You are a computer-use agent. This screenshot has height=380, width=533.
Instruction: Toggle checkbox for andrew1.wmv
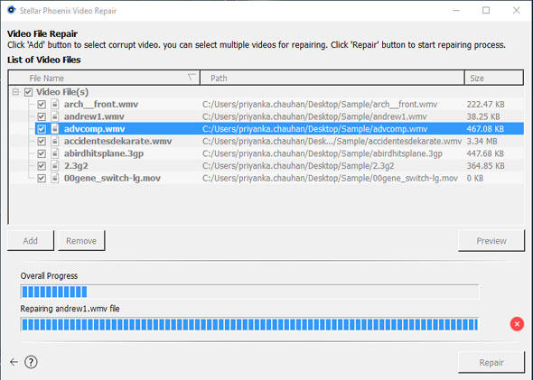(x=42, y=116)
